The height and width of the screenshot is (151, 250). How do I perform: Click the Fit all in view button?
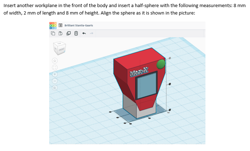click(55, 67)
